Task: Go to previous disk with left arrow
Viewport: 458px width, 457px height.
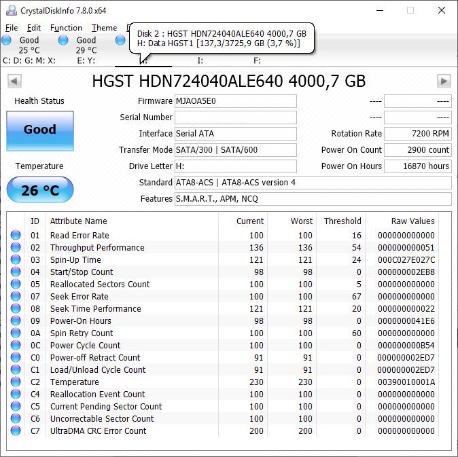Action: pos(14,81)
